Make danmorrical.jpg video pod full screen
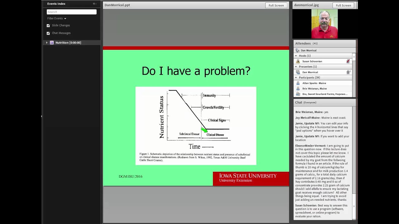 (343, 5)
